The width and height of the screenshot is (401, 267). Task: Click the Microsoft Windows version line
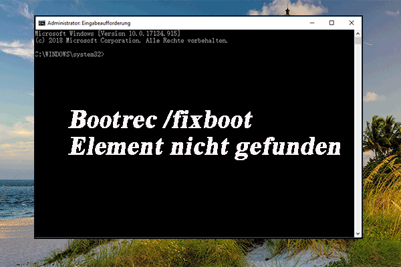108,33
